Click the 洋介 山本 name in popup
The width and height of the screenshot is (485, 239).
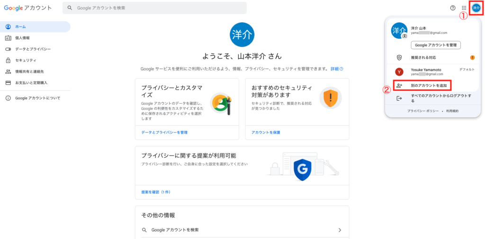pos(419,28)
